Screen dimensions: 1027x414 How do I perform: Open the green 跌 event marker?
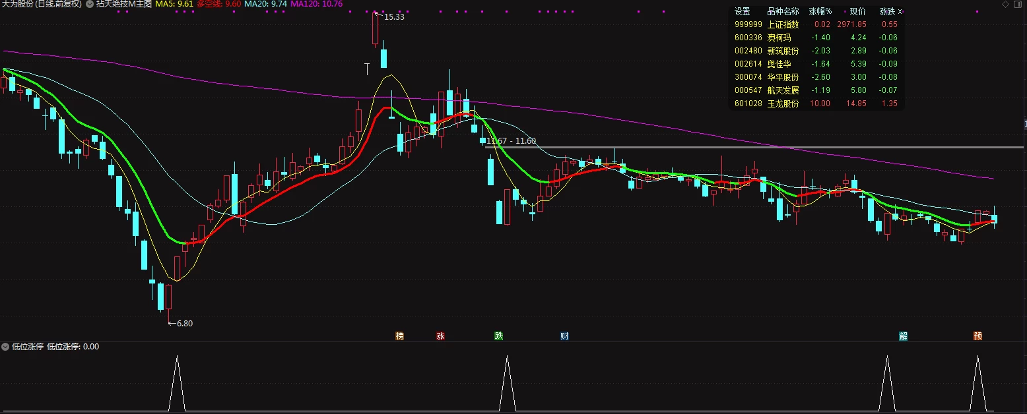(499, 336)
